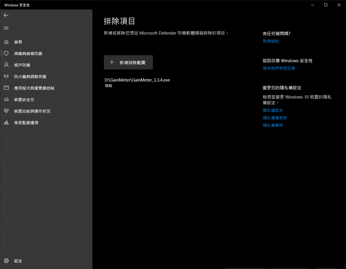Click the laptop icon for device security

[6, 99]
